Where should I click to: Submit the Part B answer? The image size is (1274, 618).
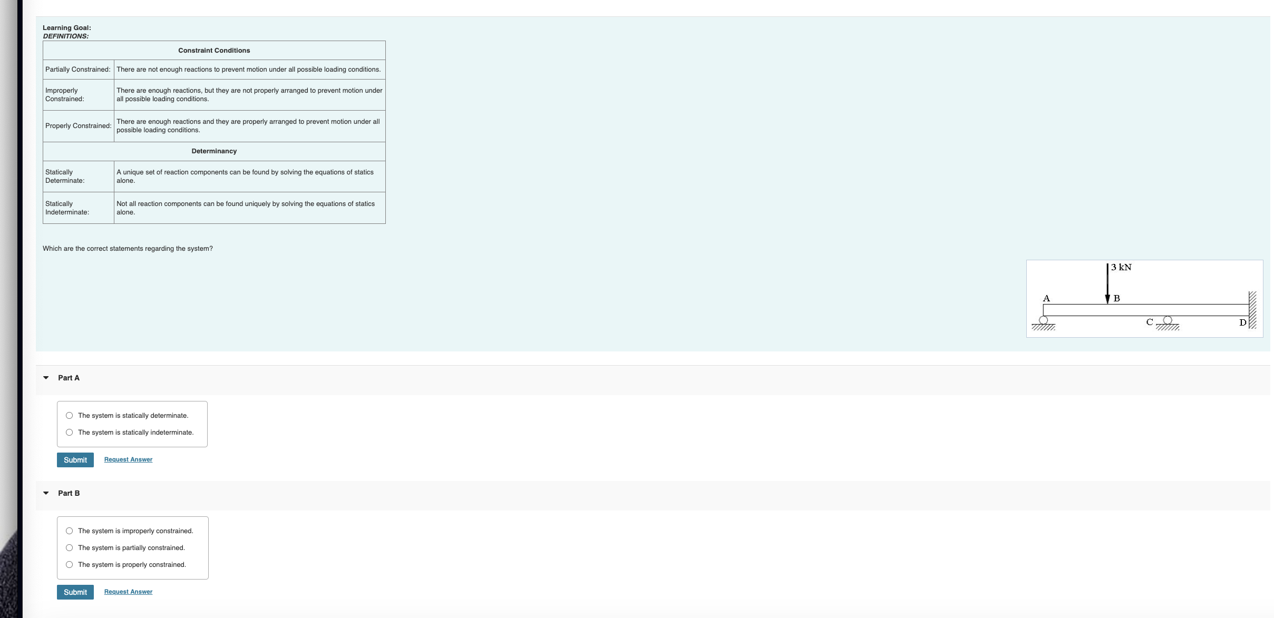75,592
